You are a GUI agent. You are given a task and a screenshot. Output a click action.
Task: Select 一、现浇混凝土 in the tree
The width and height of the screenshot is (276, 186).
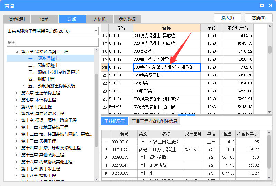pyautogui.click(x=43, y=58)
